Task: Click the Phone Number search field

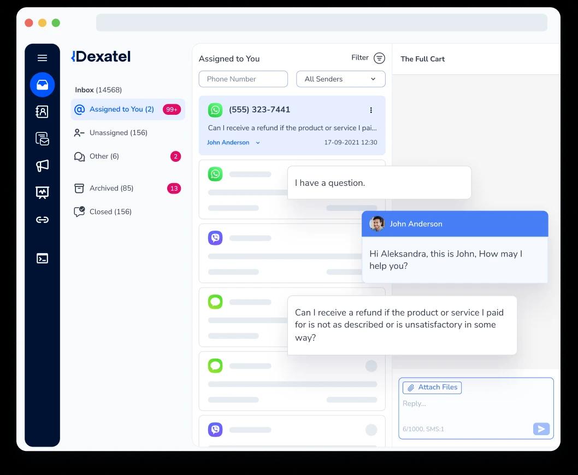Action: [x=243, y=79]
